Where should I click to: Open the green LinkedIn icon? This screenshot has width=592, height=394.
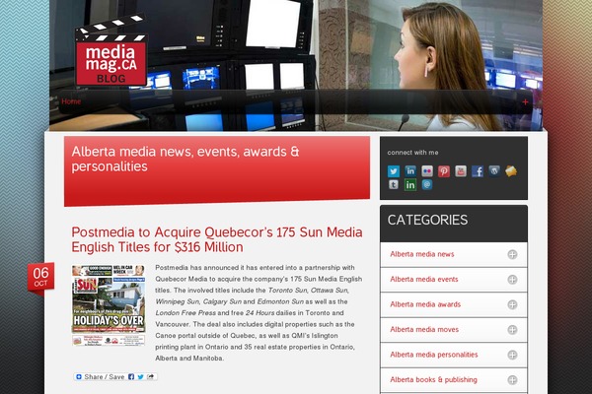[410, 184]
